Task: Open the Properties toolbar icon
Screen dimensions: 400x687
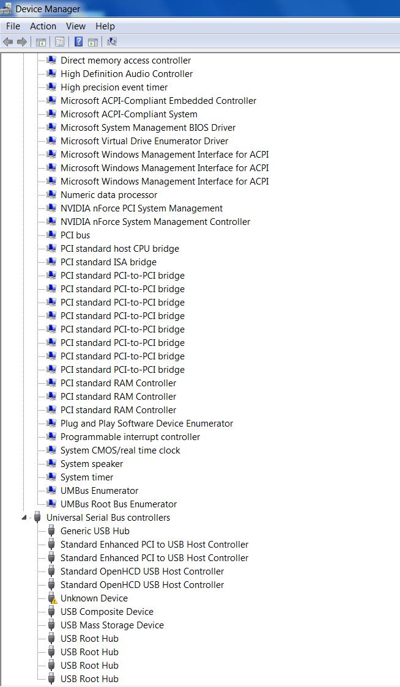Action: (x=60, y=42)
